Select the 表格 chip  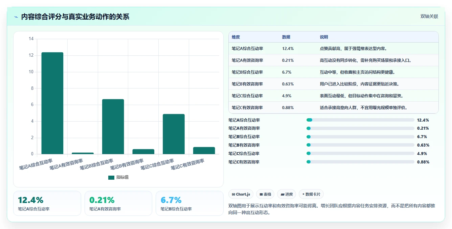tap(265, 194)
